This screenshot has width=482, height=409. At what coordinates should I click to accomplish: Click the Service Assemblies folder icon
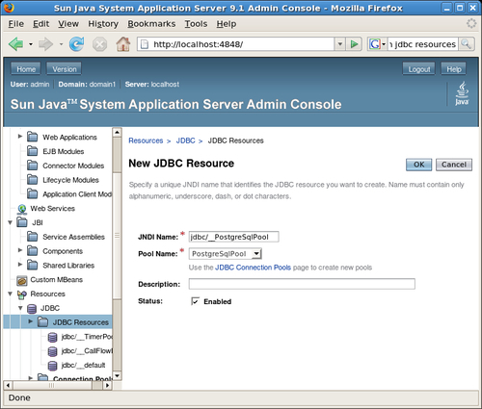click(32, 237)
